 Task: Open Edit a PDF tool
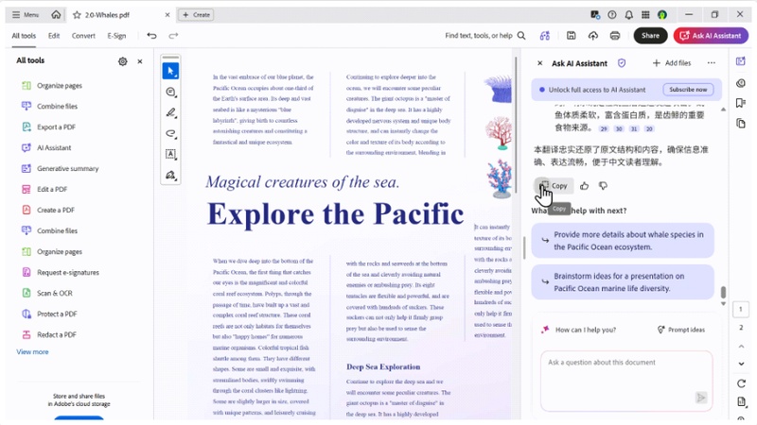(44, 190)
